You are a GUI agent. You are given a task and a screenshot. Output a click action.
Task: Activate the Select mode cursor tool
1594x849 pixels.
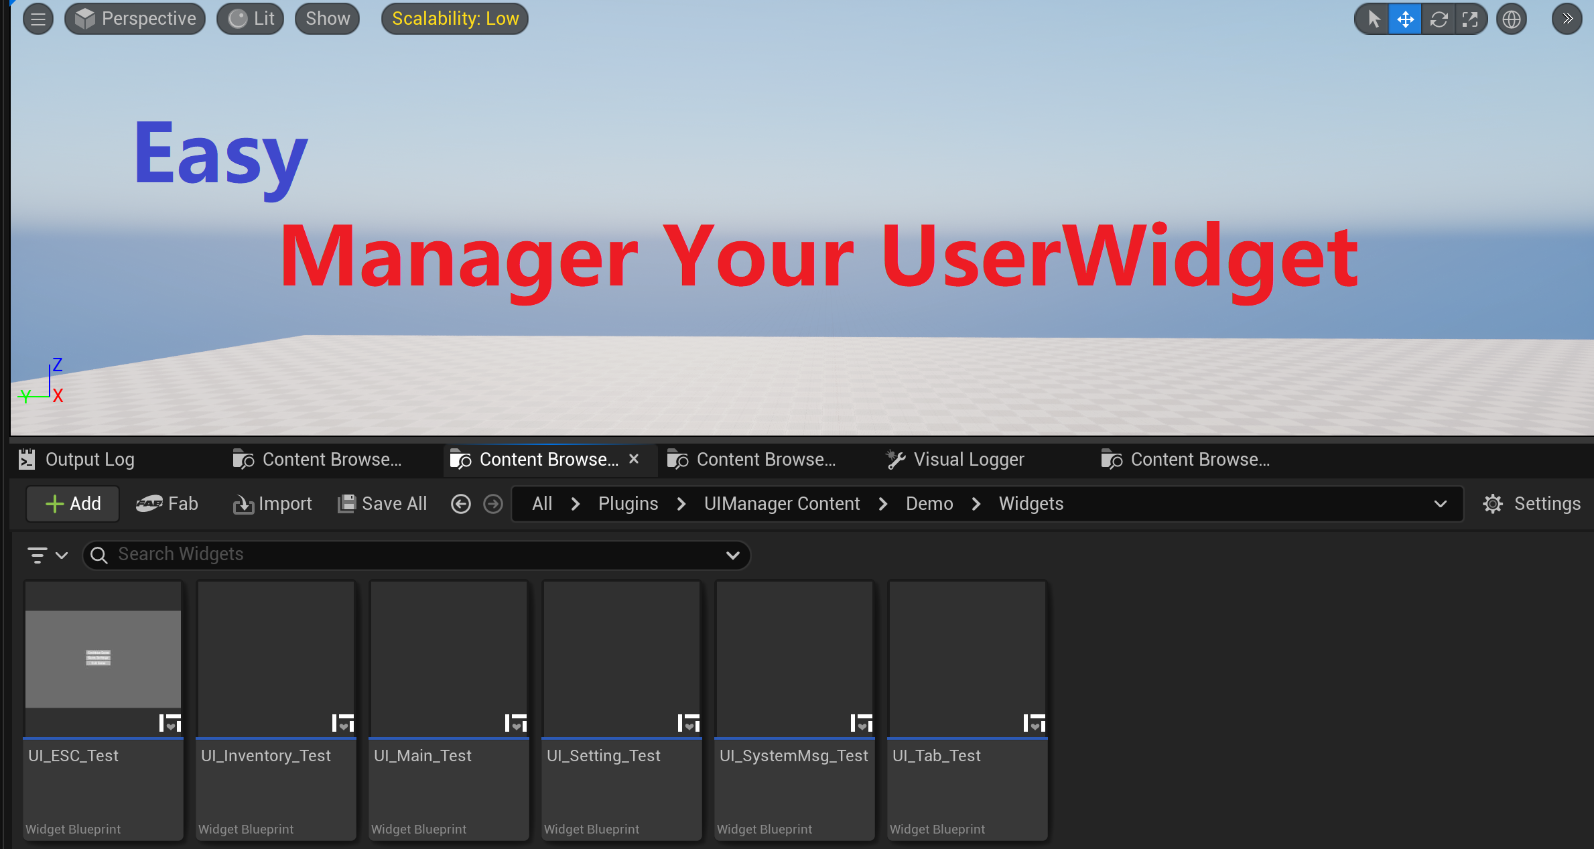point(1373,19)
